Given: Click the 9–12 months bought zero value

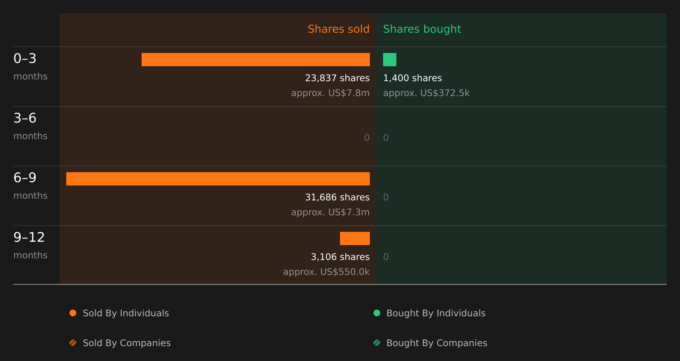Looking at the screenshot, I should (386, 257).
